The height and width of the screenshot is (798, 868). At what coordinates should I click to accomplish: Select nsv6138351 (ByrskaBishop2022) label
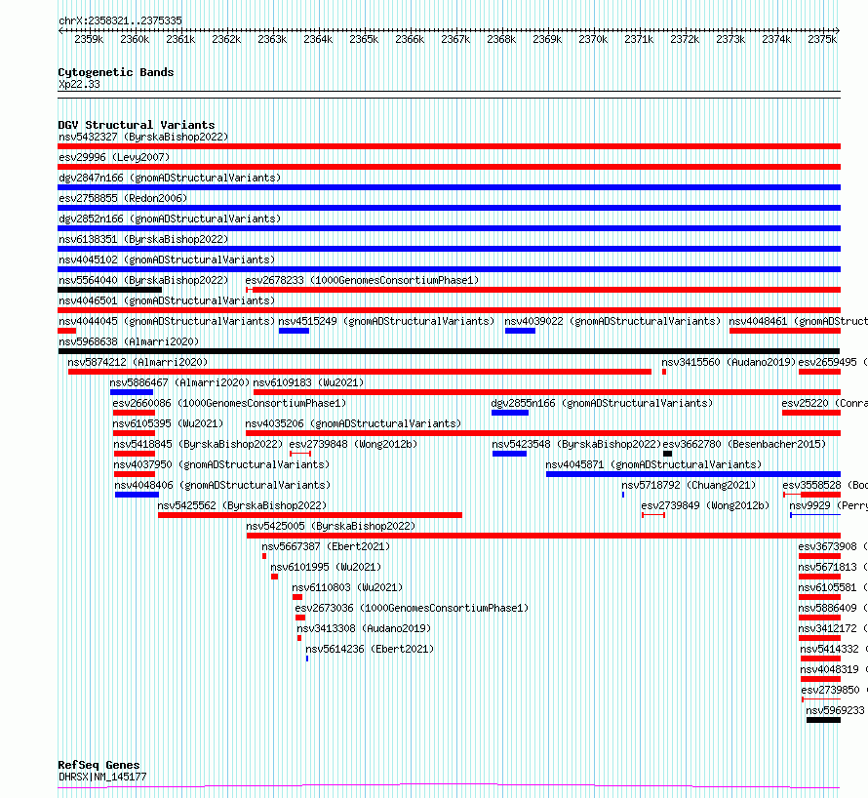(x=143, y=239)
